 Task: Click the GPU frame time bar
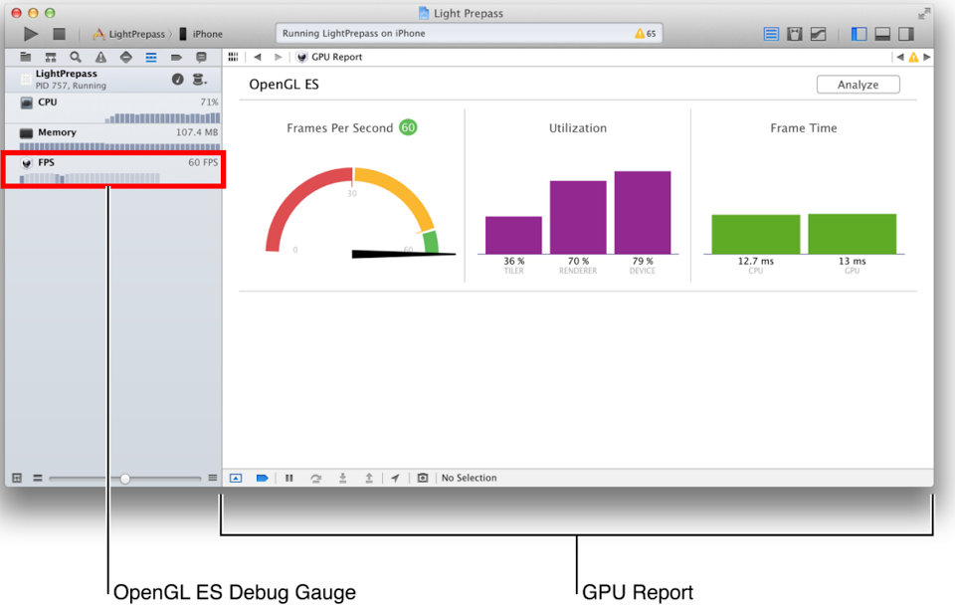[x=853, y=234]
